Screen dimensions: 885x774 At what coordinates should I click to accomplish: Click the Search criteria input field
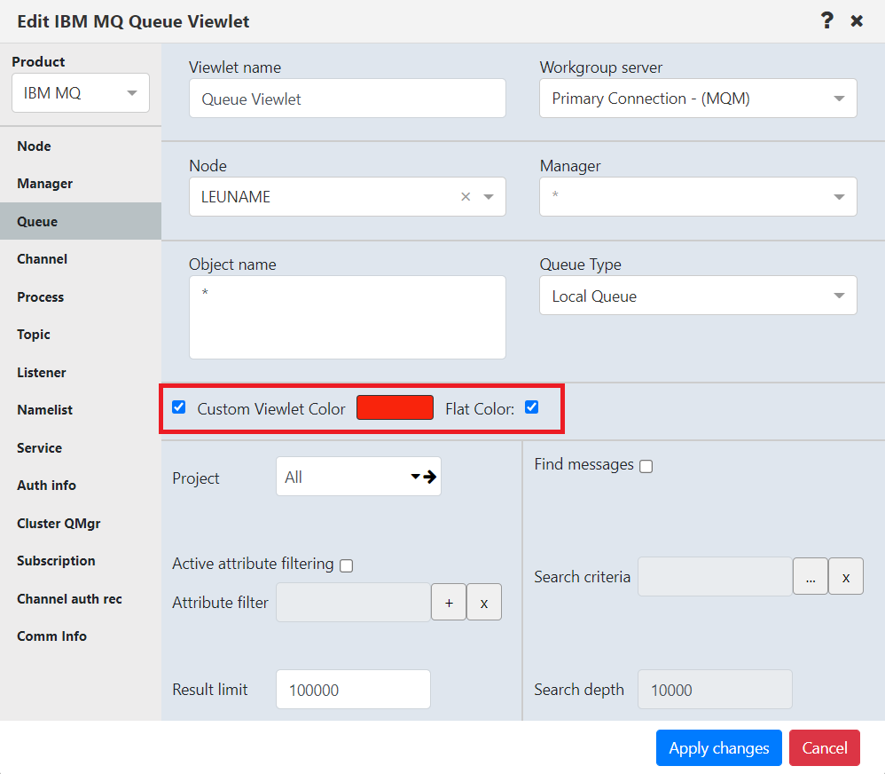pos(715,576)
